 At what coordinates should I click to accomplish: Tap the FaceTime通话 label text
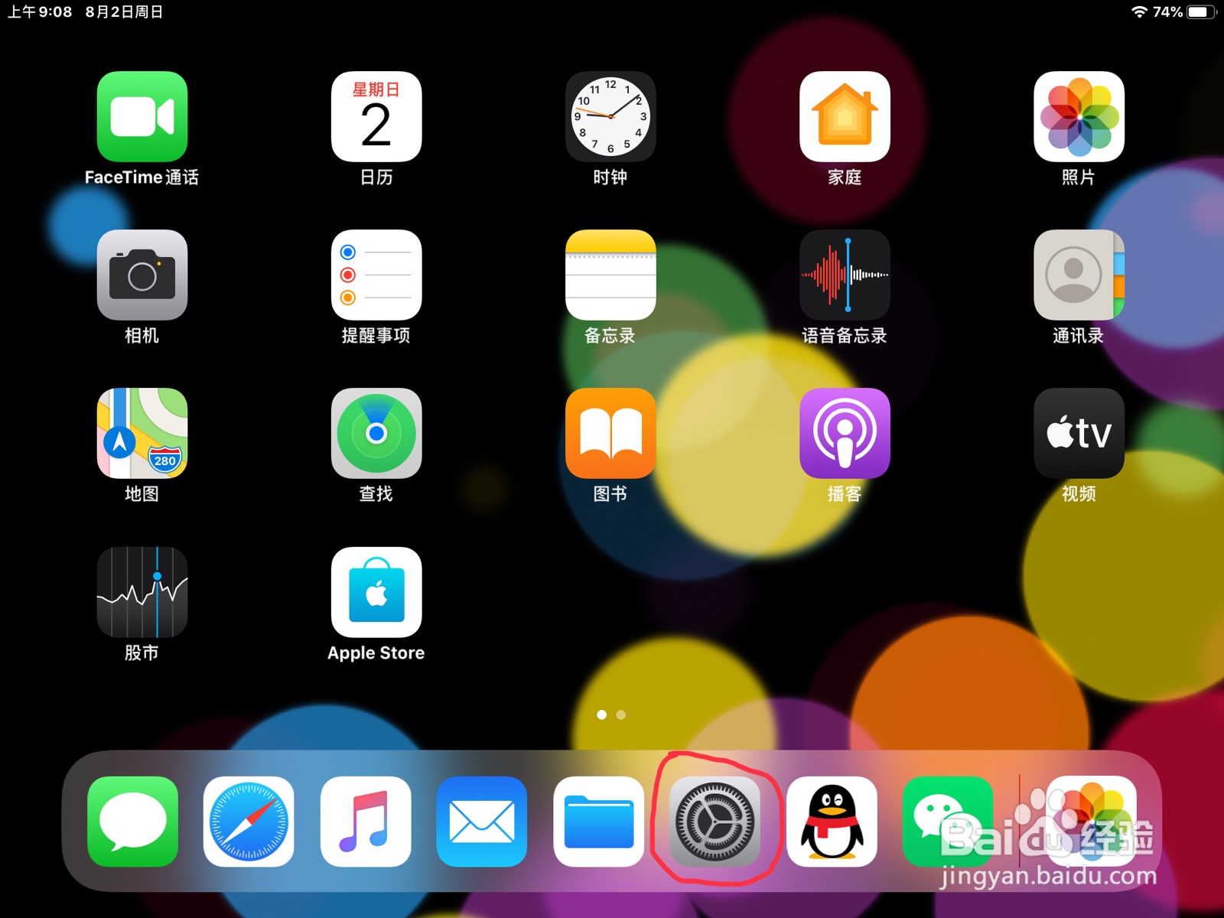142,177
